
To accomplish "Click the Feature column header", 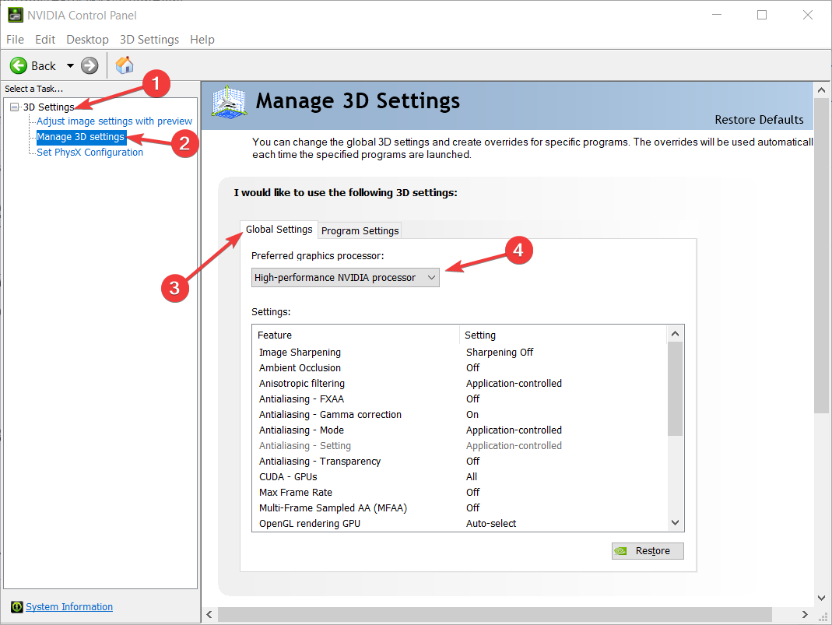I will [356, 335].
